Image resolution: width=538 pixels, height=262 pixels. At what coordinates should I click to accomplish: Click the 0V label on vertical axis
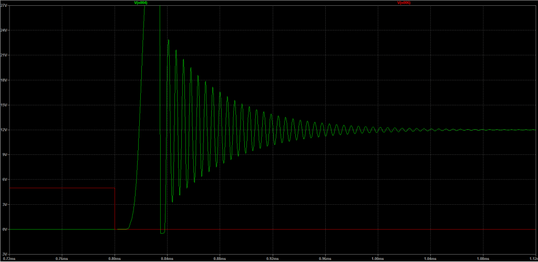[5, 229]
